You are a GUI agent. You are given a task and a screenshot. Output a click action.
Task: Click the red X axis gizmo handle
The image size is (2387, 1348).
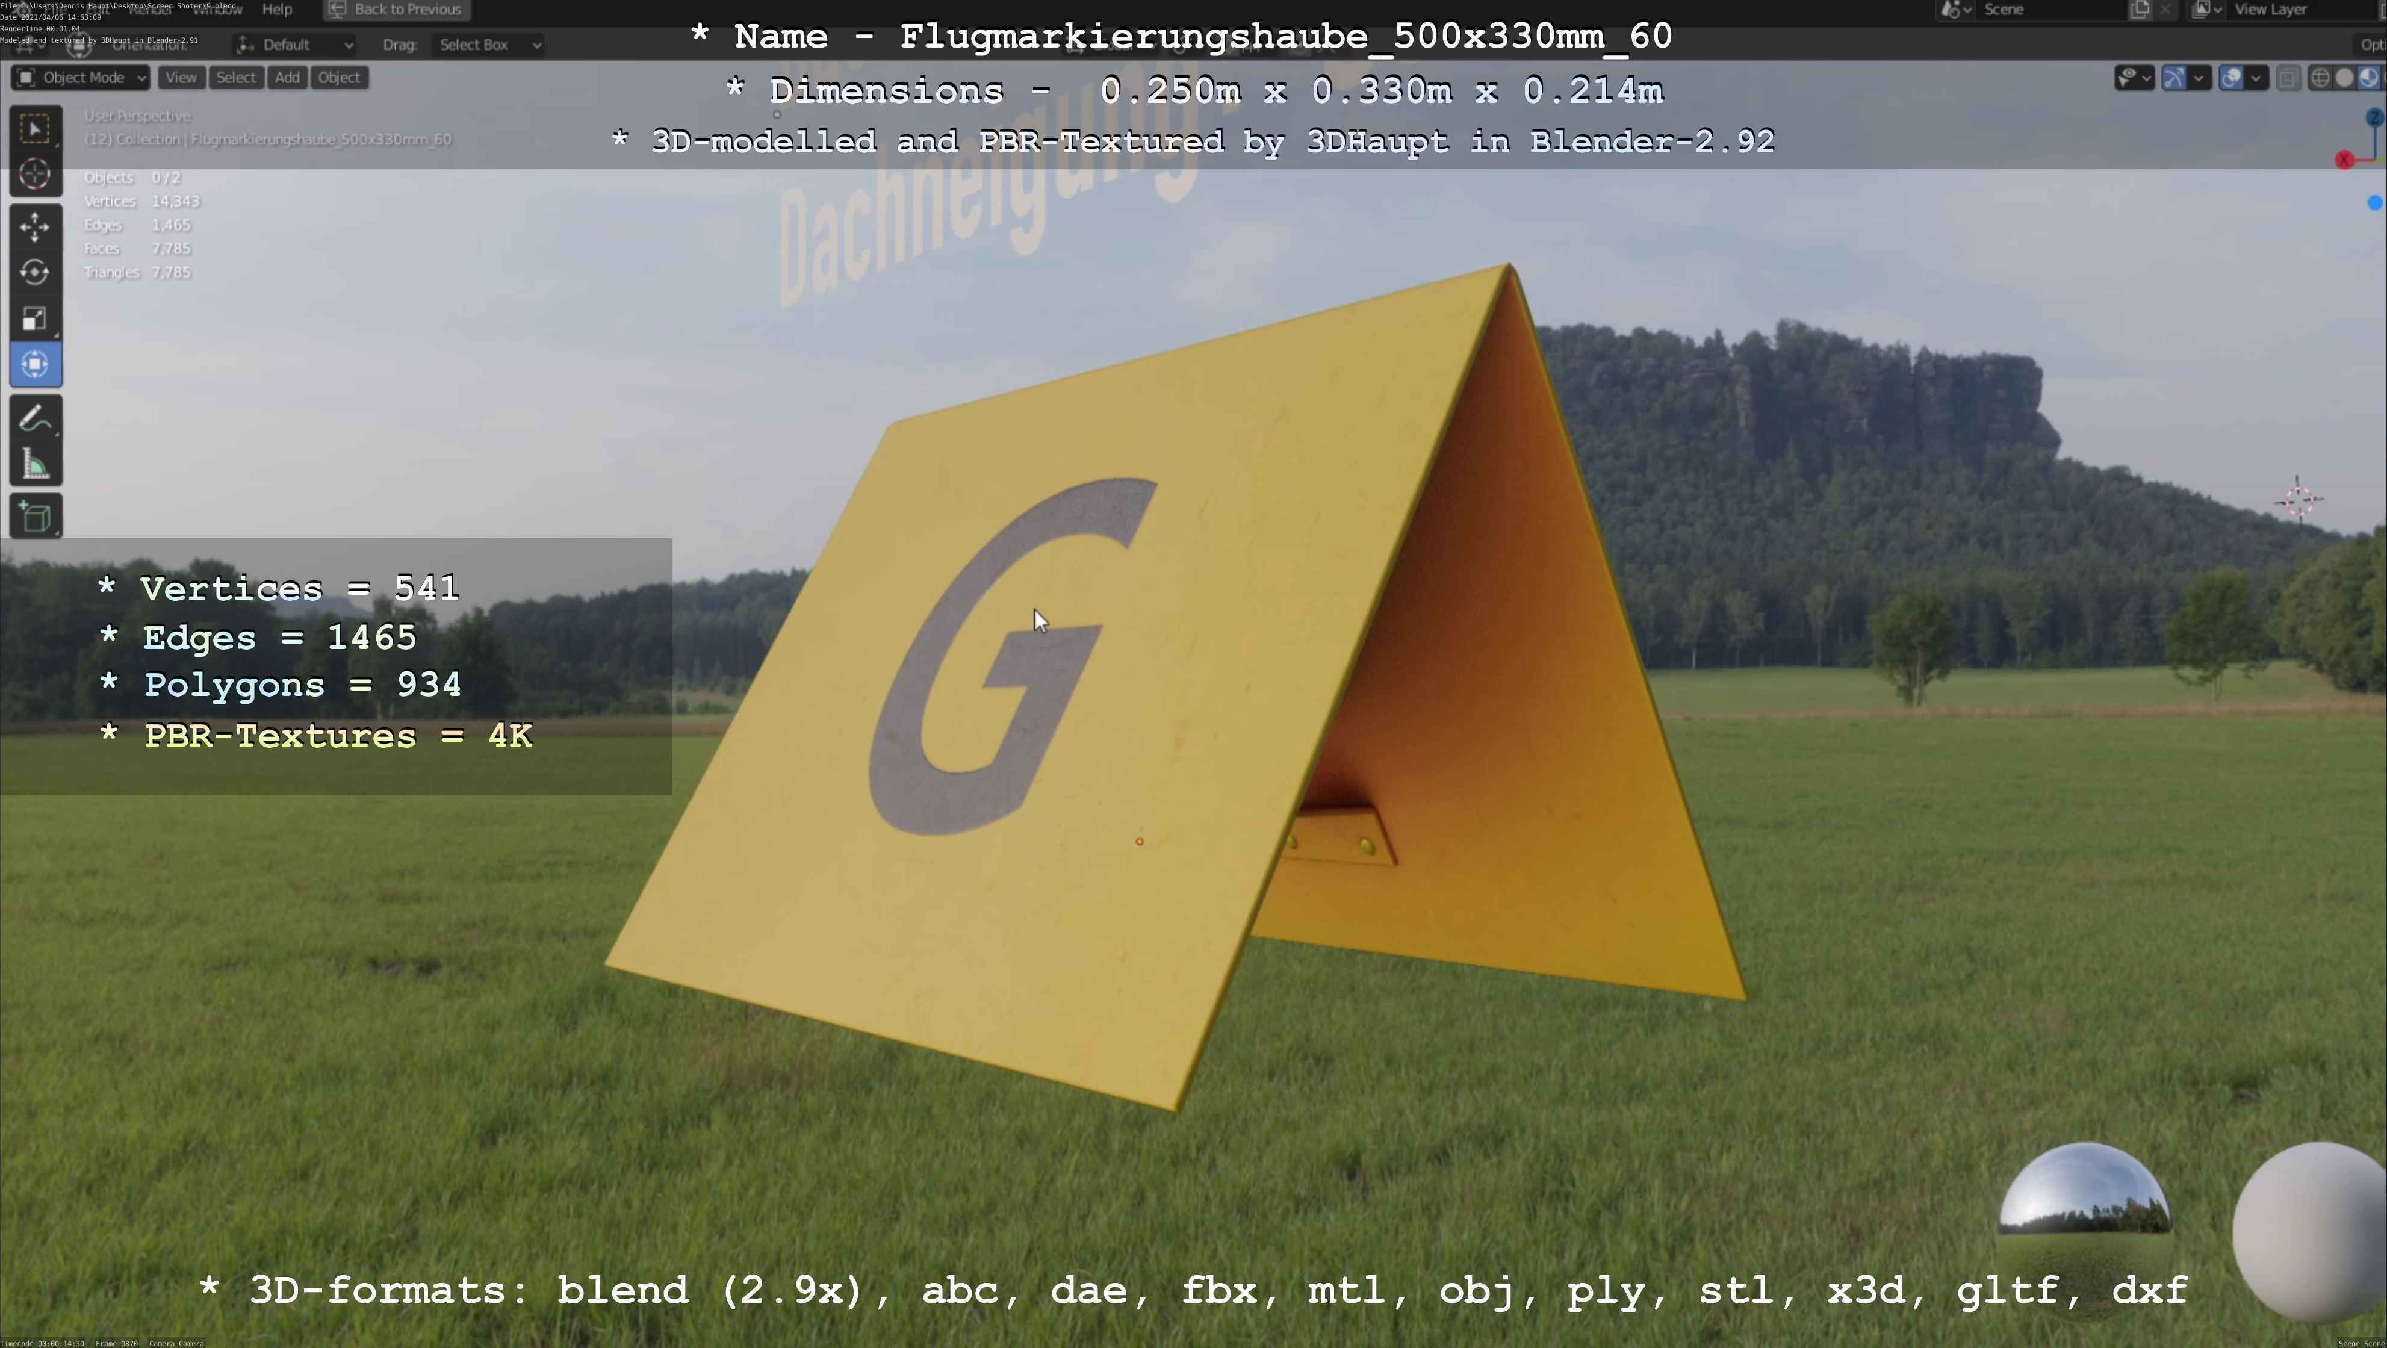(x=2344, y=160)
